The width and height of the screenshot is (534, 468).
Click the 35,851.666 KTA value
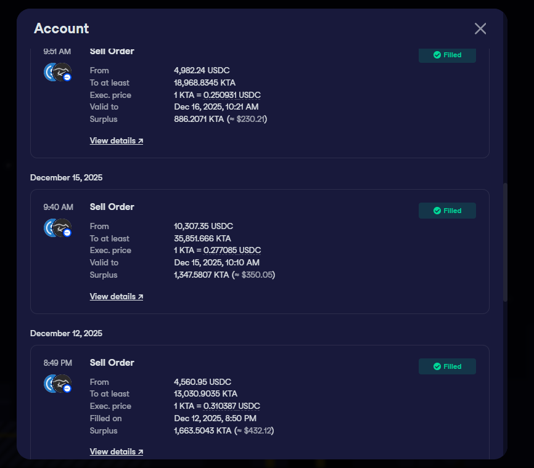point(202,238)
